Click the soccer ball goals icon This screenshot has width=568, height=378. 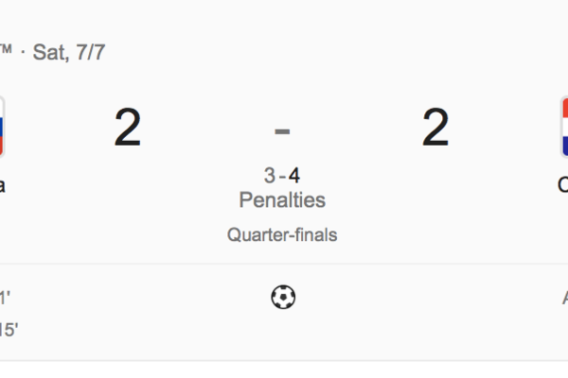[283, 298]
